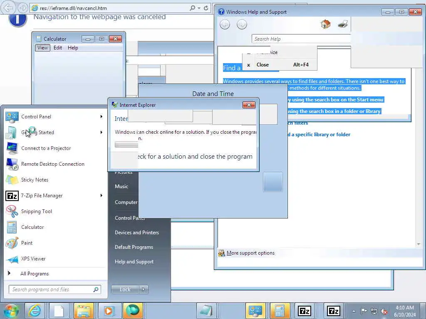Image resolution: width=426 pixels, height=319 pixels.
Task: Go to Help and Support home icon
Action: tap(325, 25)
